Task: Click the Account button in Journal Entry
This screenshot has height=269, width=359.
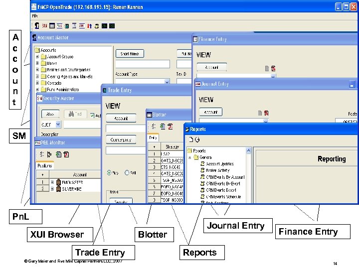Action: click(x=210, y=112)
